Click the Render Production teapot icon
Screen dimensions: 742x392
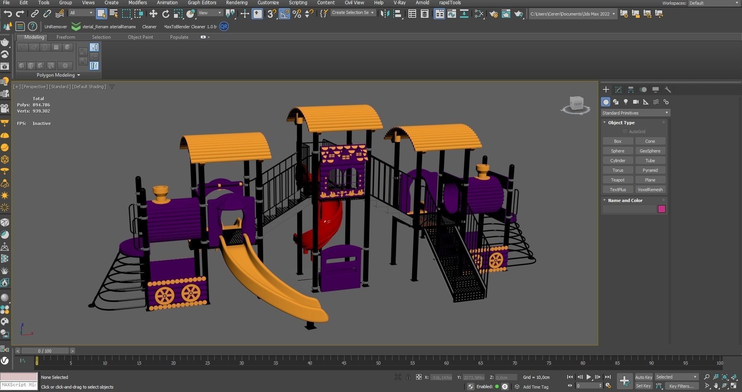[x=518, y=14]
